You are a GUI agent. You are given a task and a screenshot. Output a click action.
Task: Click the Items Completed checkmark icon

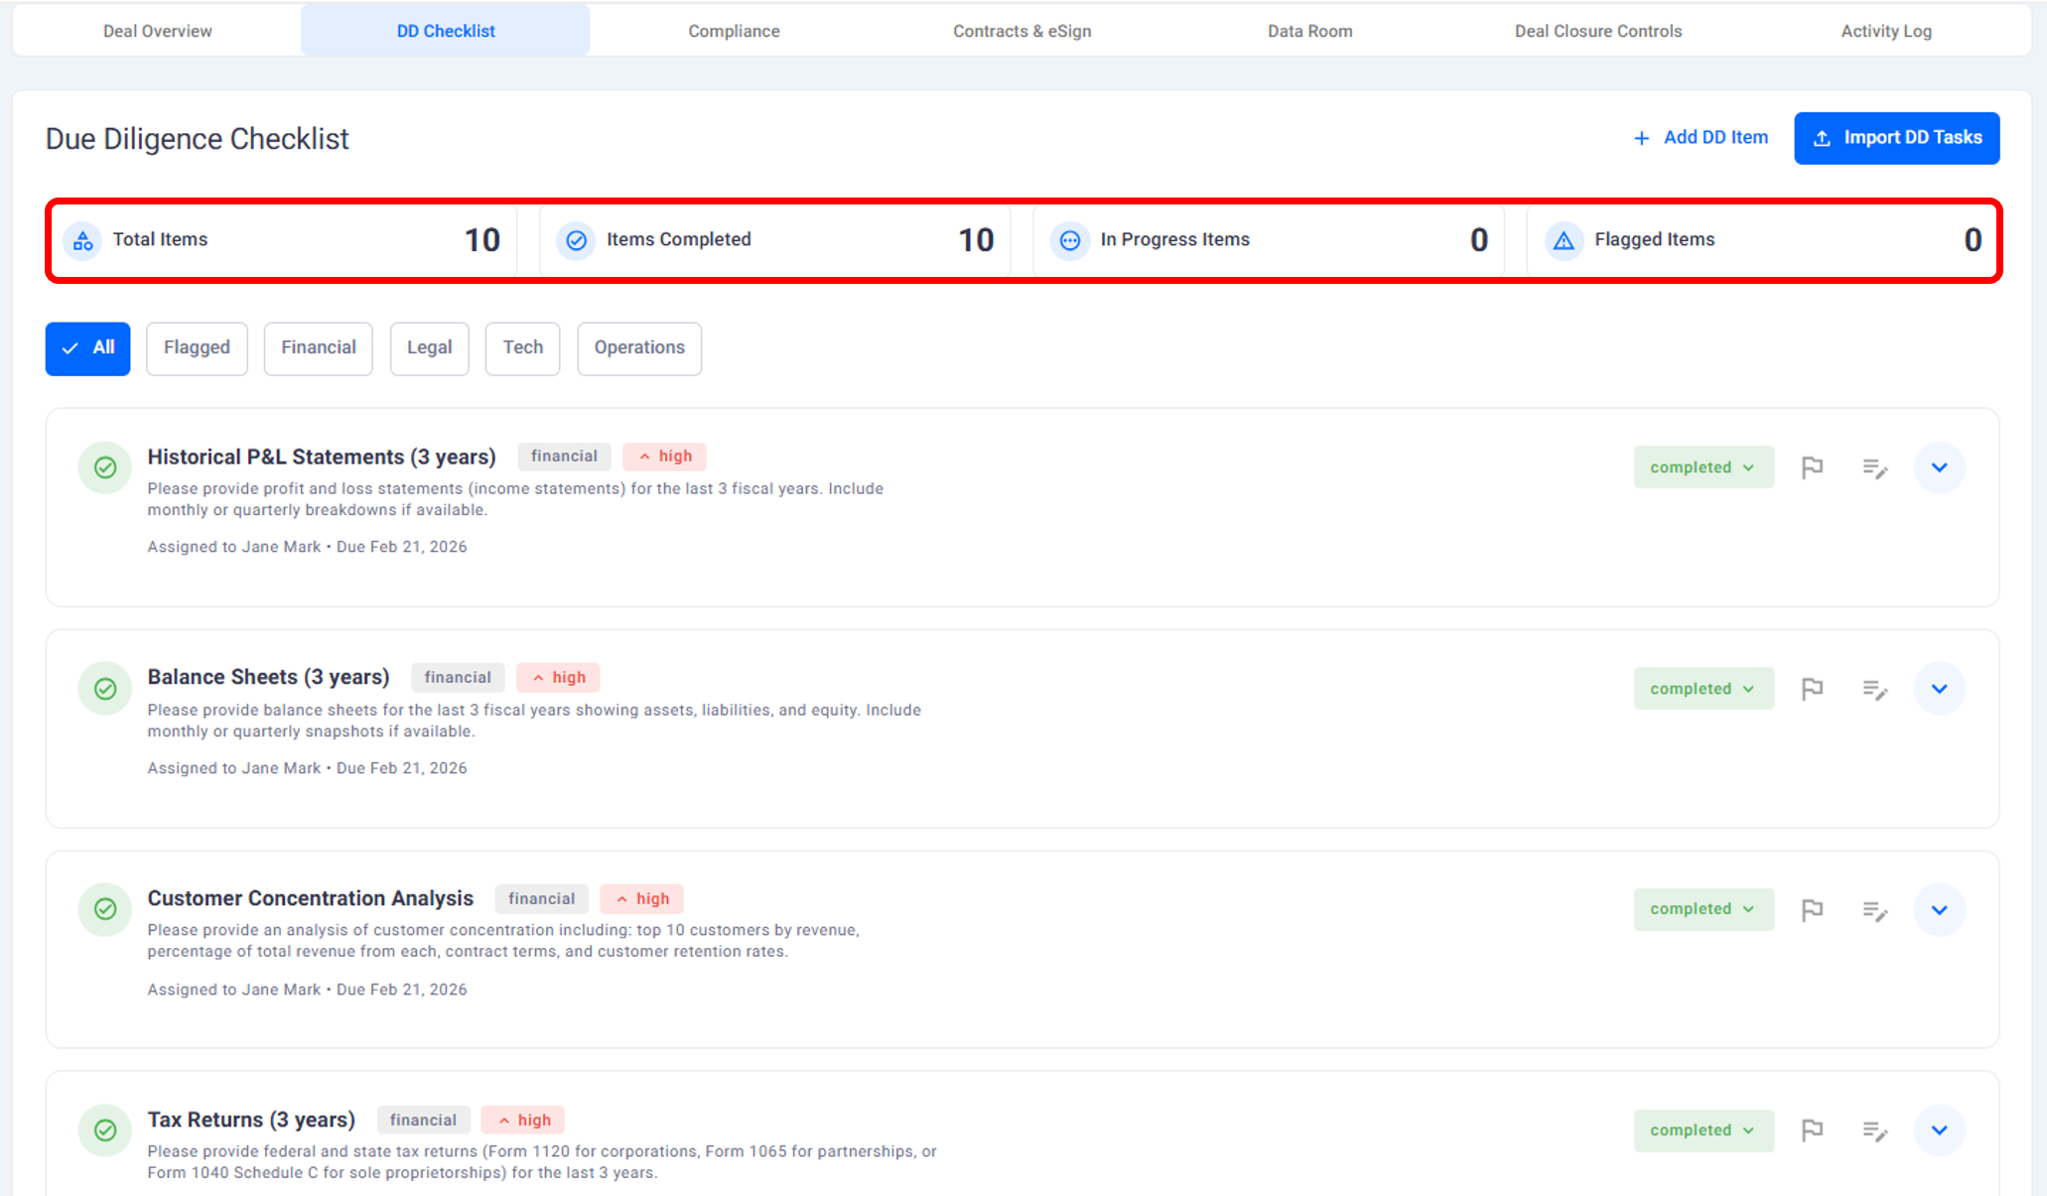[x=576, y=240]
